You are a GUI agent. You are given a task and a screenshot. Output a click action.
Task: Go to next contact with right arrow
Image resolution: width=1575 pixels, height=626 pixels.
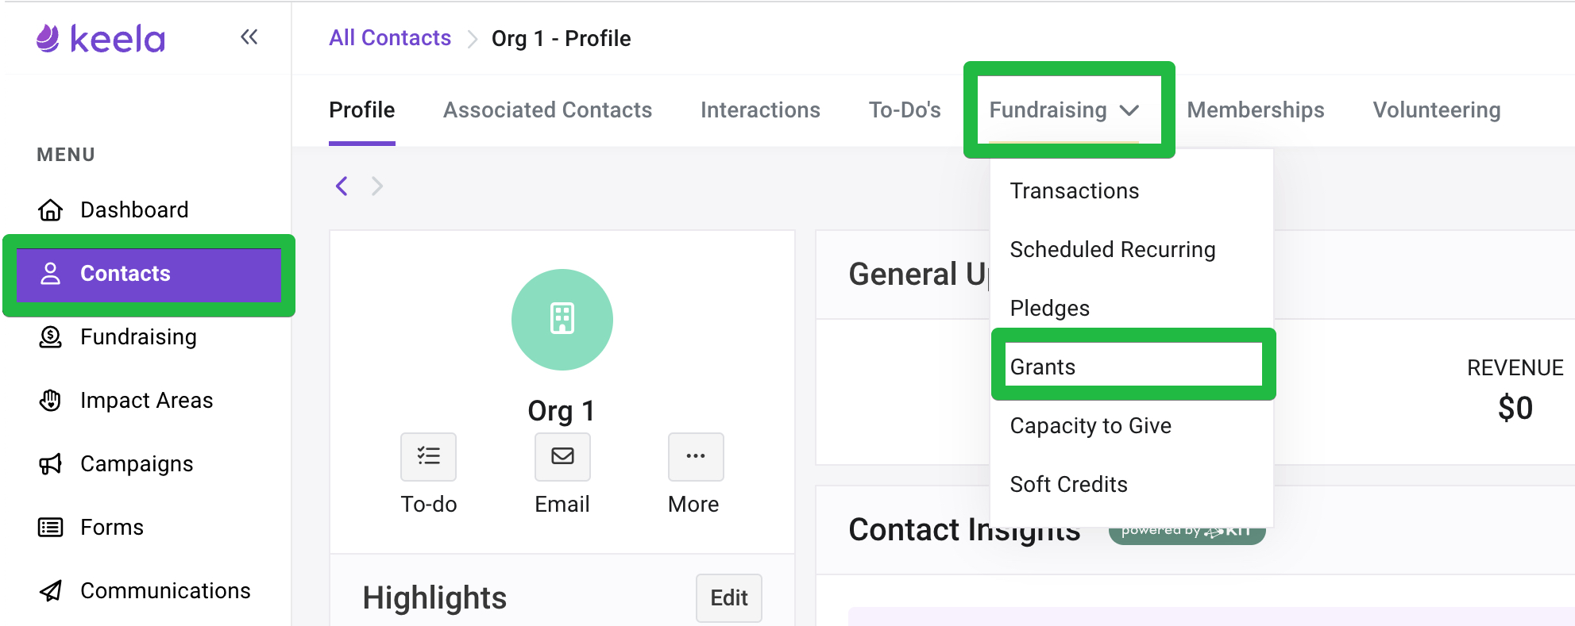point(377,186)
